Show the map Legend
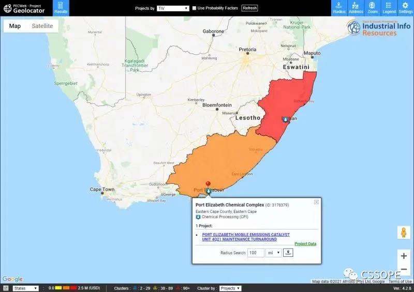The height and width of the screenshot is (292, 414). coord(389,8)
